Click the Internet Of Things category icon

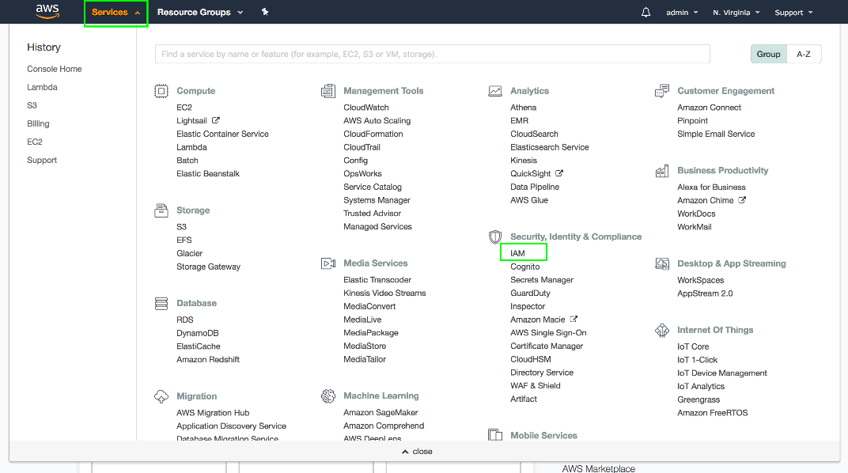(x=662, y=330)
